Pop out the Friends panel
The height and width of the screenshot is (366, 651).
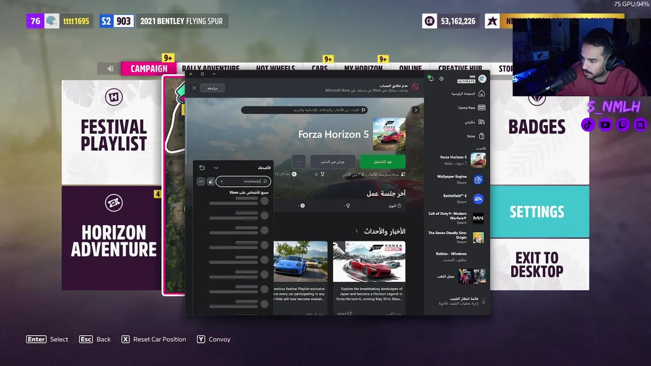click(201, 168)
